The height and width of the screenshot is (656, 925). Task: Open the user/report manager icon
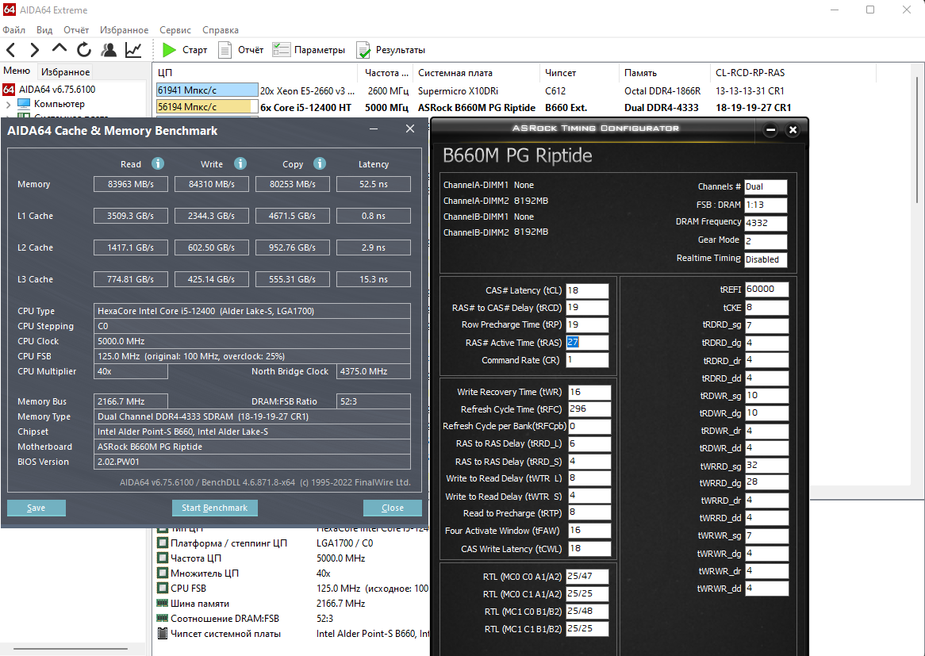[109, 50]
